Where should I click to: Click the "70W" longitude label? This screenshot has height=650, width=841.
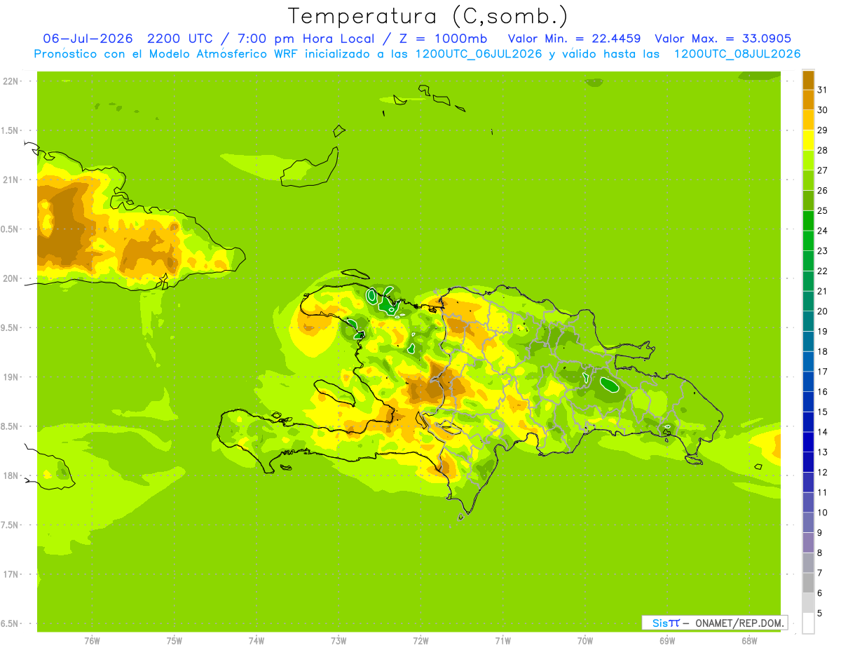(x=585, y=640)
